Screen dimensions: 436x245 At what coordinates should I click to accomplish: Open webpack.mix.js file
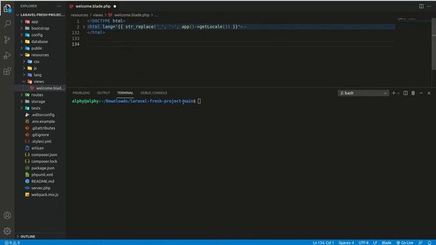coord(45,195)
